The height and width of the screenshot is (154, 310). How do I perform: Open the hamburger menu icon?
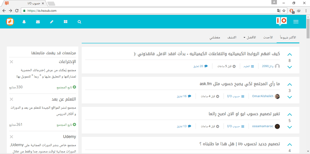pyautogui.click(x=296, y=22)
